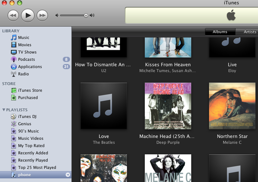Click the iTunes Store bag icon
258x182 pixels.
[x=14, y=90]
